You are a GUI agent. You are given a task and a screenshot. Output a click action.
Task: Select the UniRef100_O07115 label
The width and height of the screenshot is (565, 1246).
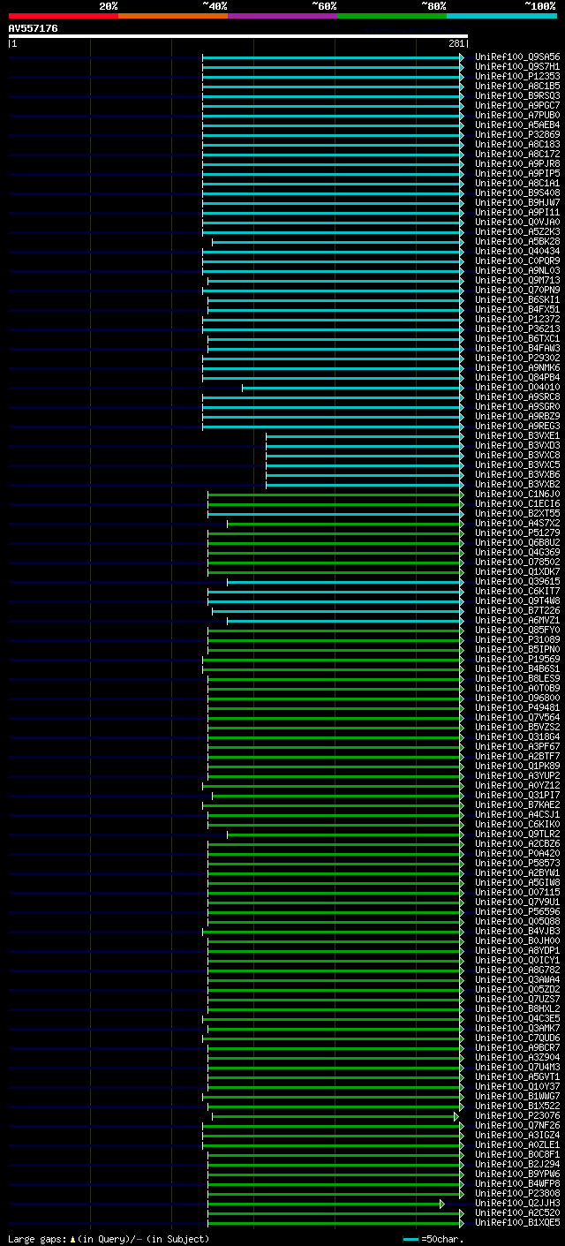point(517,893)
